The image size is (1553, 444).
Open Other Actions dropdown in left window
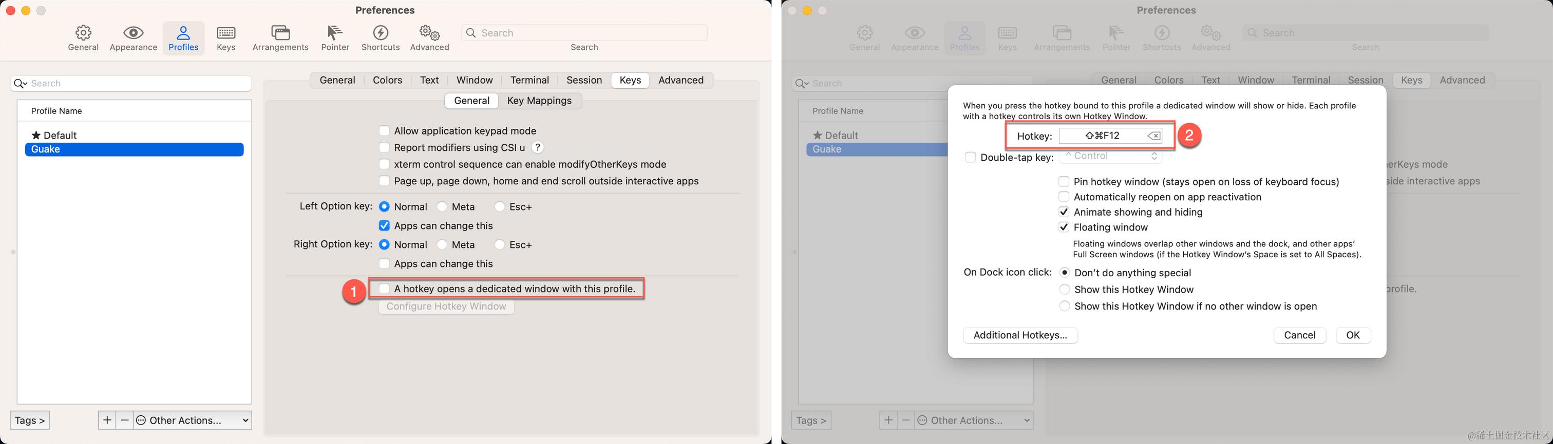[192, 420]
